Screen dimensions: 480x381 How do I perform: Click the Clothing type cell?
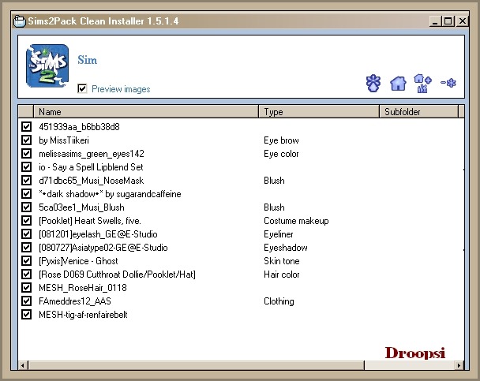click(279, 301)
